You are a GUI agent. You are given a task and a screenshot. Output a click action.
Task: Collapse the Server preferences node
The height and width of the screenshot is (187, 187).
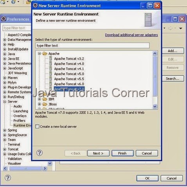tap(5, 102)
